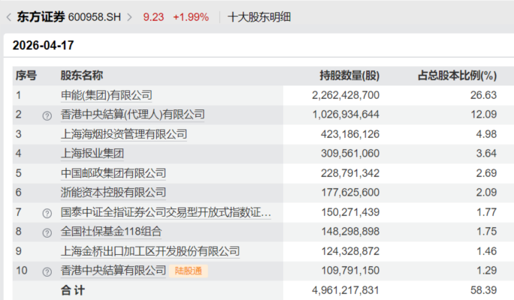Click the price 9.23
The height and width of the screenshot is (300, 514).
153,17
